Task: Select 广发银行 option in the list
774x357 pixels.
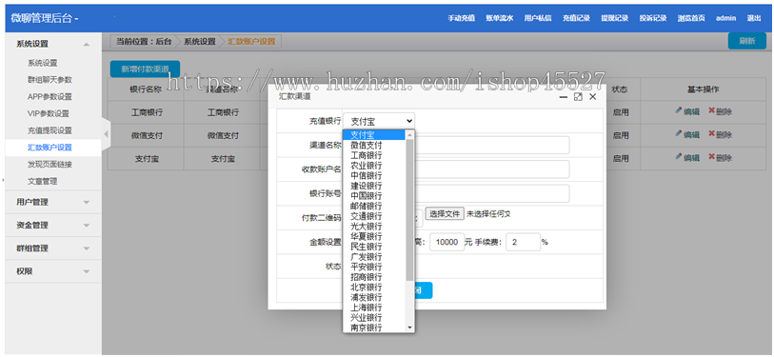Action: [x=374, y=257]
